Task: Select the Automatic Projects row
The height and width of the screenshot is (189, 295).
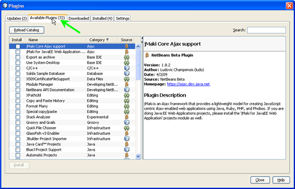Action: coord(72,155)
